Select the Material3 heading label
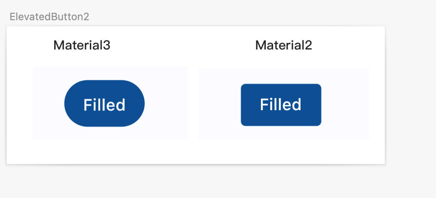The image size is (436, 198). coord(82,45)
